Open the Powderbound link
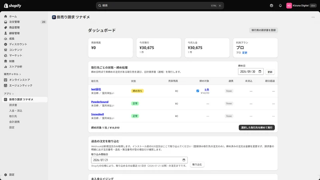This screenshot has width=320, height=180. coord(100,102)
